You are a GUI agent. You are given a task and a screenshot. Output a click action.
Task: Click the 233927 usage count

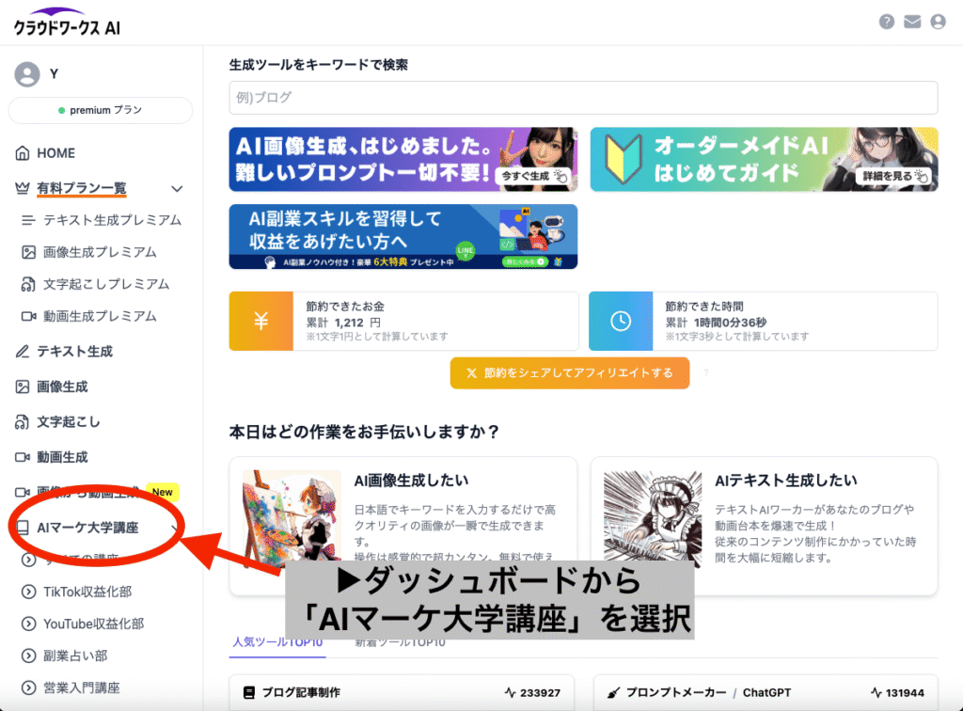tap(540, 692)
